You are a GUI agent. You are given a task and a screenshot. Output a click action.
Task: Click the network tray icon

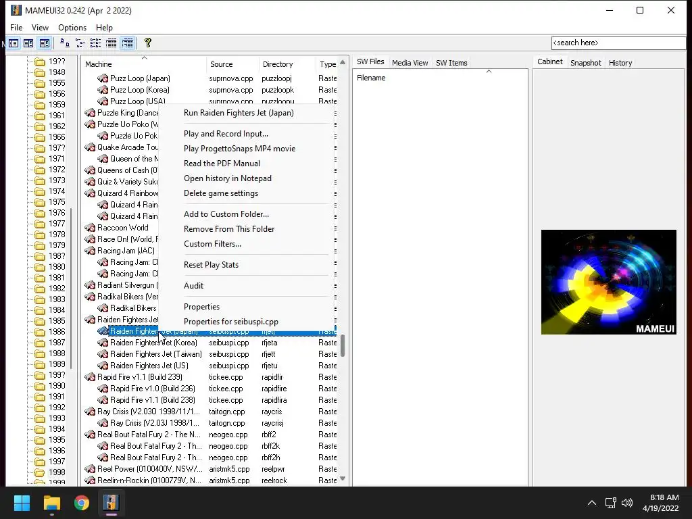pyautogui.click(x=610, y=503)
